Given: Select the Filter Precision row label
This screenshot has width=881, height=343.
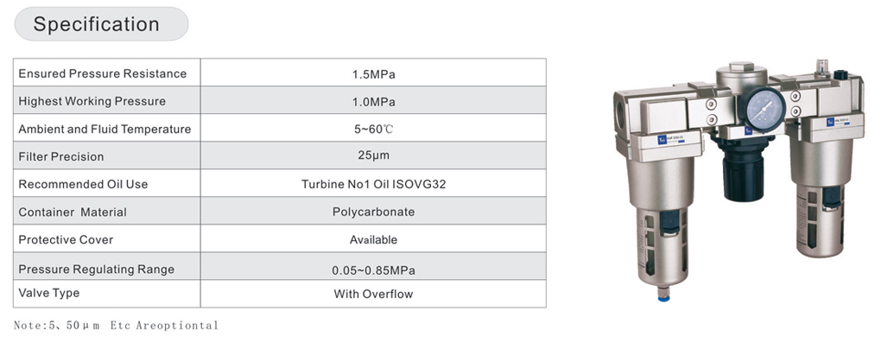Looking at the screenshot, I should click(61, 157).
